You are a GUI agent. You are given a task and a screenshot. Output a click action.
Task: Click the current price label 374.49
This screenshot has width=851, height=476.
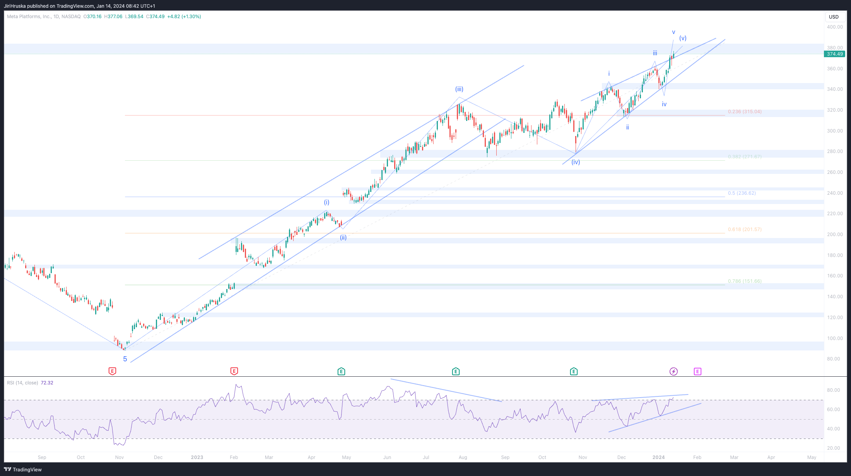[x=834, y=54]
